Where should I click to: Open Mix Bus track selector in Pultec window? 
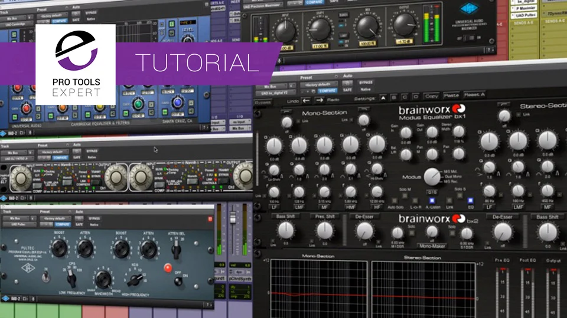point(15,218)
